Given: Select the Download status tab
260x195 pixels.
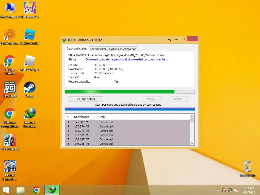Looking at the screenshot, I should point(77,48).
